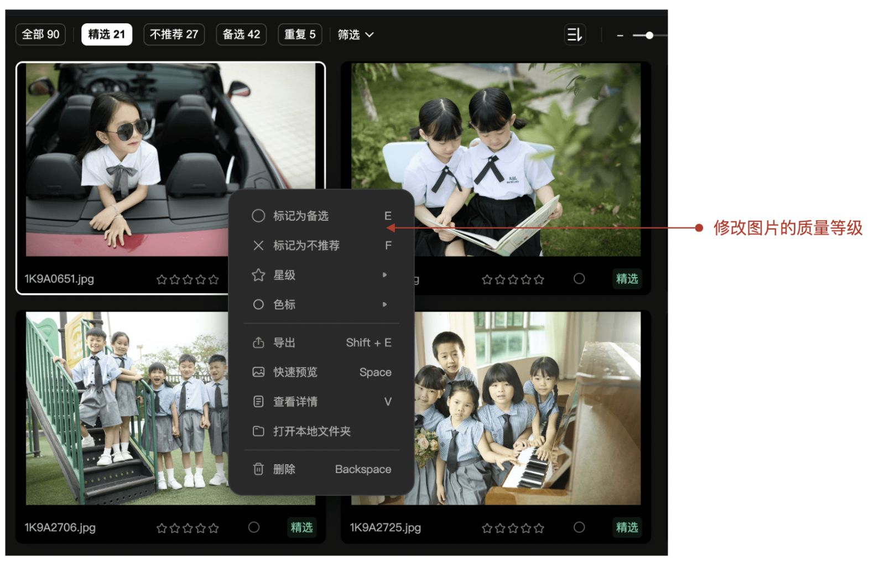Click the X icon for 标记为不推荐
Viewport: 885px width, 571px height.
258,245
